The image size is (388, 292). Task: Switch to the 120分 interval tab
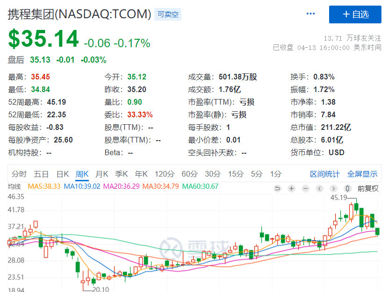pyautogui.click(x=165, y=174)
